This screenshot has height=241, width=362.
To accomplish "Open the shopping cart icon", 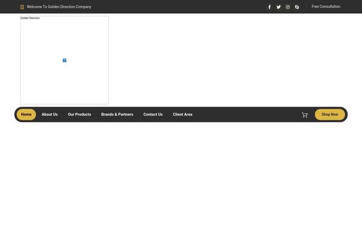I will pyautogui.click(x=305, y=114).
